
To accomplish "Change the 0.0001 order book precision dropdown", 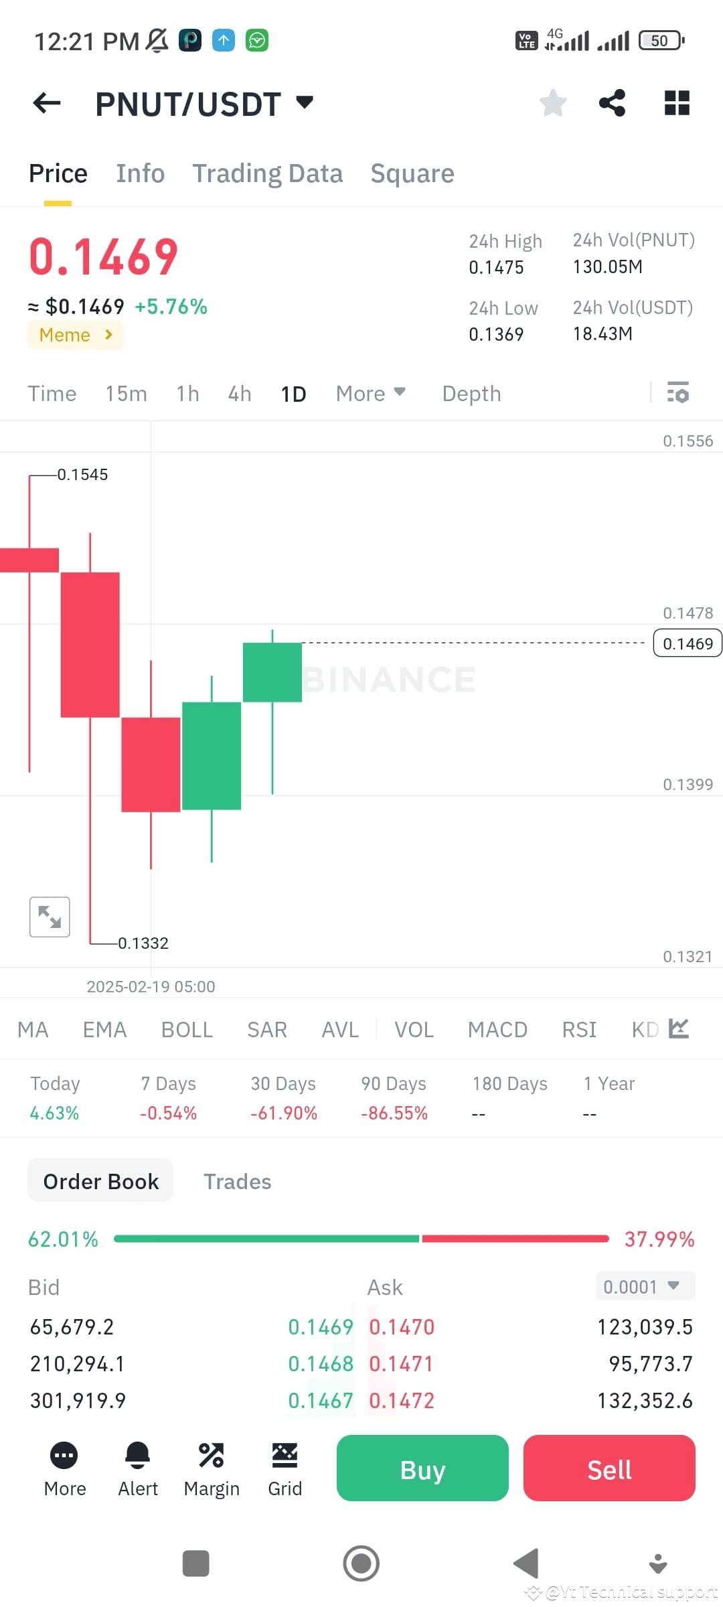I will 645,1286.
